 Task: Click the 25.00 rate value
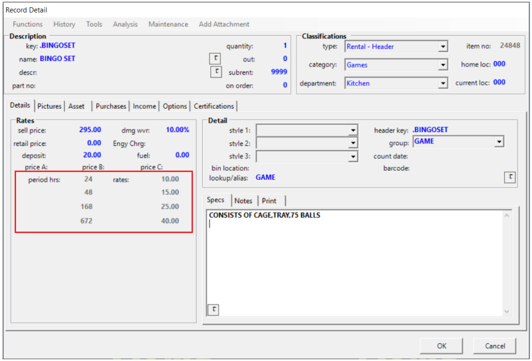[x=170, y=206]
